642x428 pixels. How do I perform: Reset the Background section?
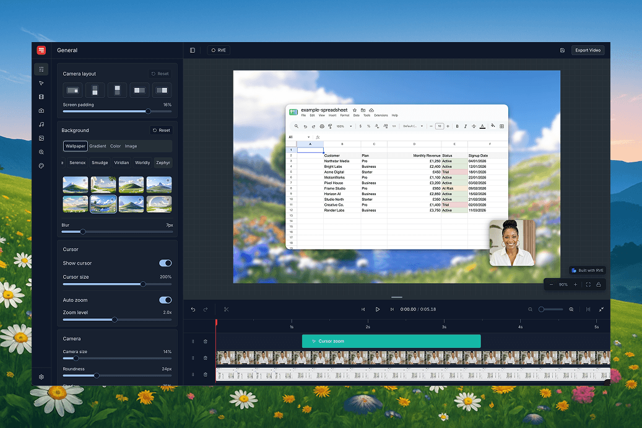[162, 130]
